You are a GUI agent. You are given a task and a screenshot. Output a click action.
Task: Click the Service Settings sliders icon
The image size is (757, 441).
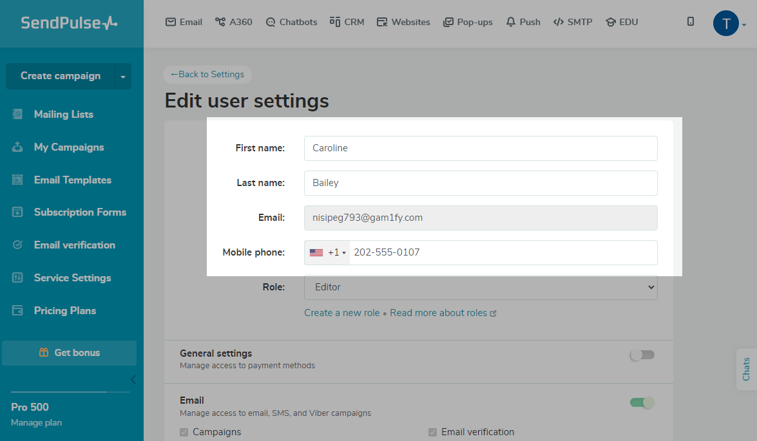tap(18, 278)
